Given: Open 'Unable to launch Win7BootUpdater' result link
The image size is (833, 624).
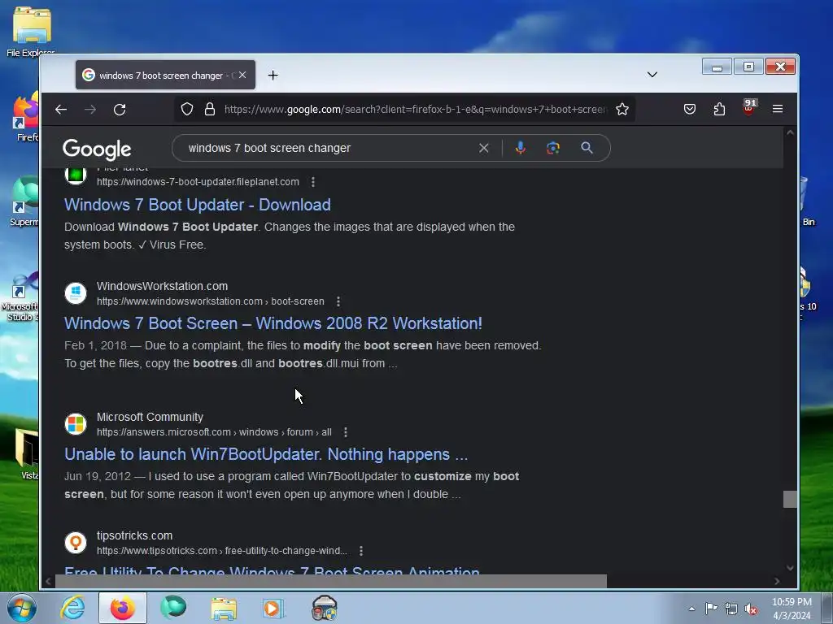Looking at the screenshot, I should click(266, 454).
